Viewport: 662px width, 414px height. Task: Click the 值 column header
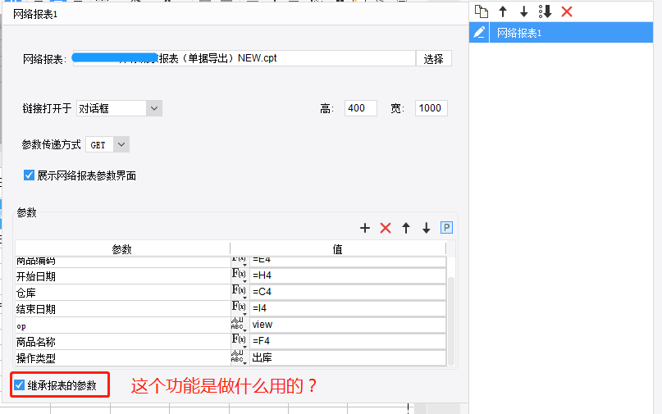[338, 249]
